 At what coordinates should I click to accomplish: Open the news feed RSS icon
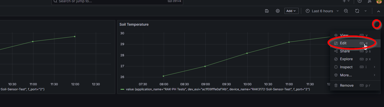pyautogui.click(x=369, y=1)
